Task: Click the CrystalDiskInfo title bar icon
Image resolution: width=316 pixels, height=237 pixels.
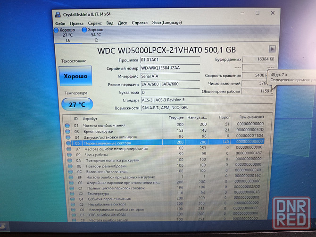Action: [x=58, y=15]
